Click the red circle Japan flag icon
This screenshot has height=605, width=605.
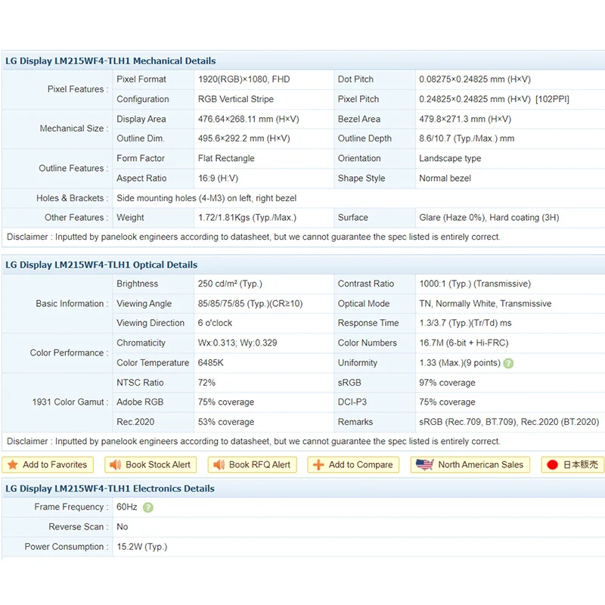click(x=552, y=464)
